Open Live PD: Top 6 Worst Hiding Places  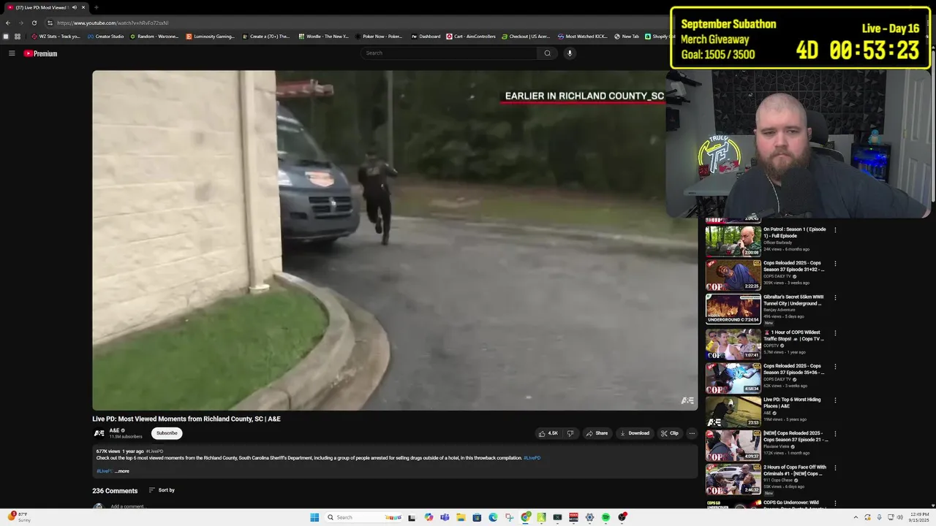point(791,403)
